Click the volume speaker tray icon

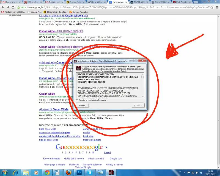197,173
